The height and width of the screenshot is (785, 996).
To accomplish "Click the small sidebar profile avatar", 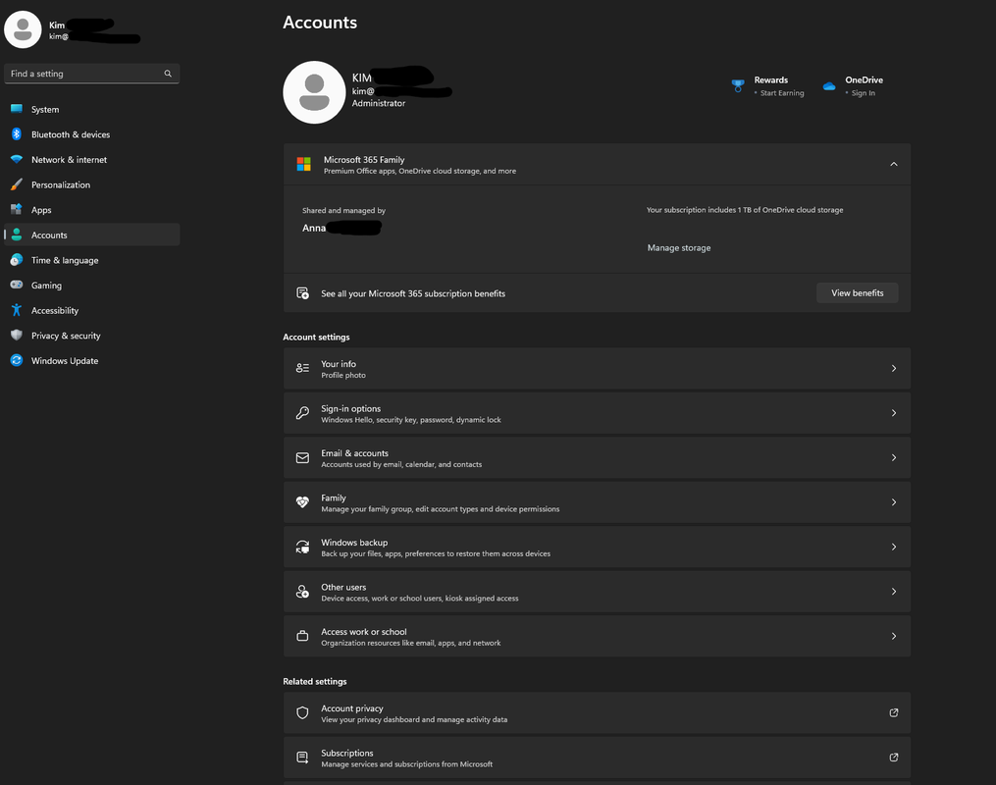I will coord(23,29).
